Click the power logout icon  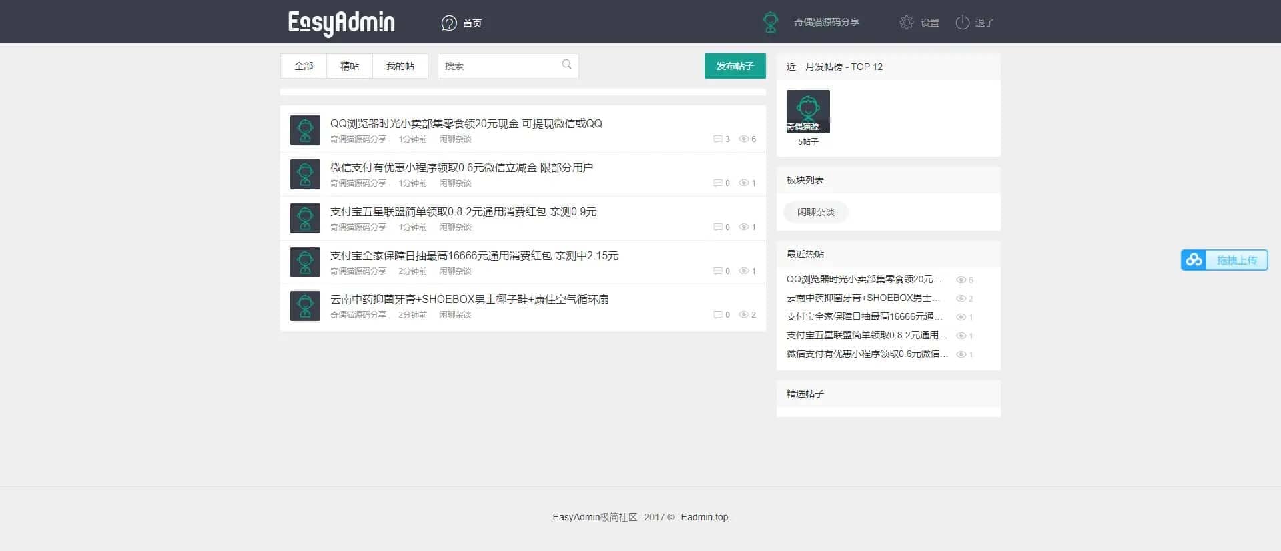pos(962,23)
